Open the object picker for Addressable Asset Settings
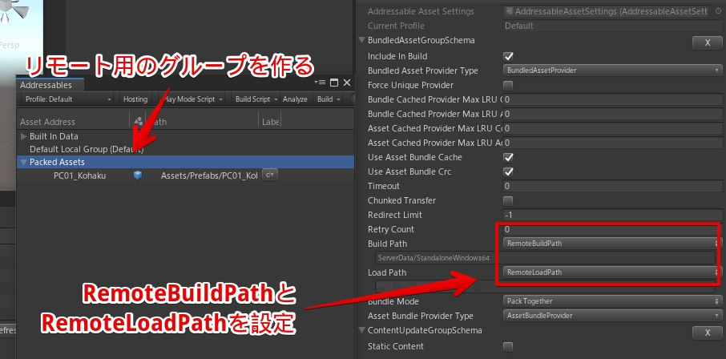 [x=718, y=11]
